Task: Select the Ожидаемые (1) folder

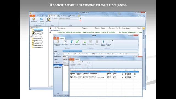Action: pos(38,40)
